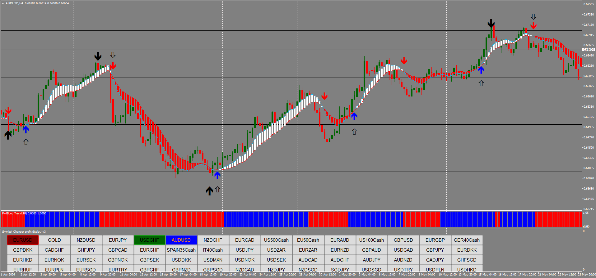The height and width of the screenshot is (278, 596).
Task: Load the US500Cash symbol
Action: pyautogui.click(x=276, y=240)
